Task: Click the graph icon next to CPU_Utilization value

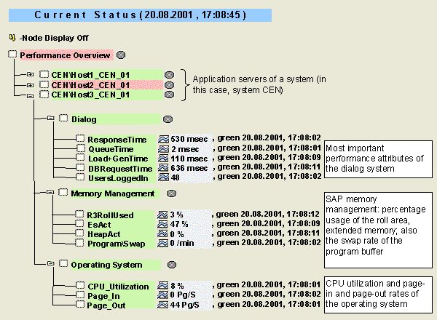Action: point(163,287)
